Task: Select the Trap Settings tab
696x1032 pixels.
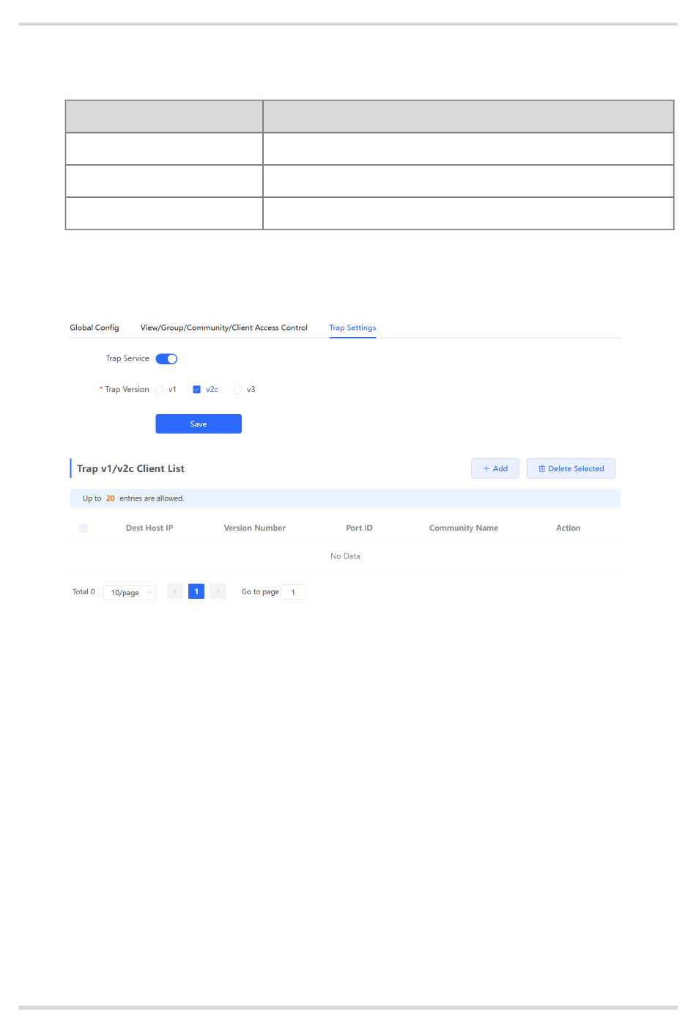Action: pyautogui.click(x=352, y=328)
